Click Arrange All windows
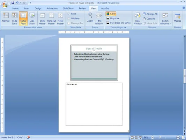Viewport: 186px width, 140px height. (150, 14)
